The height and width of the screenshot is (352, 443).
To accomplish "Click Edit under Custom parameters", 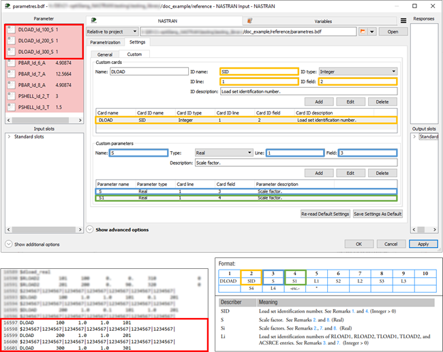I will 350,173.
